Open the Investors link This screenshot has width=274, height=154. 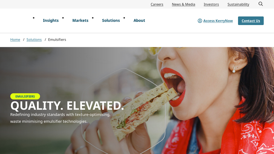pyautogui.click(x=211, y=4)
